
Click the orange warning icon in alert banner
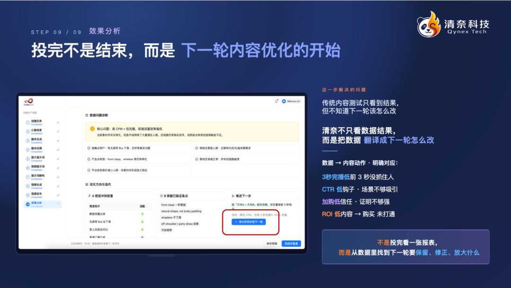coord(92,129)
